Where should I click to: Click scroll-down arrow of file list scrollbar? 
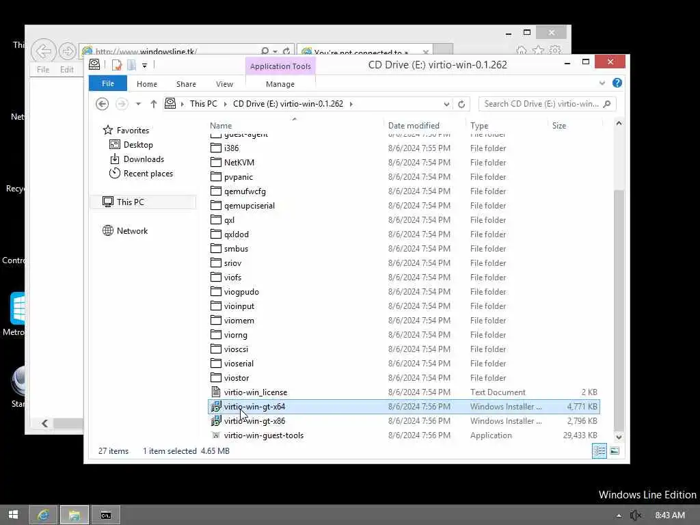(x=619, y=437)
